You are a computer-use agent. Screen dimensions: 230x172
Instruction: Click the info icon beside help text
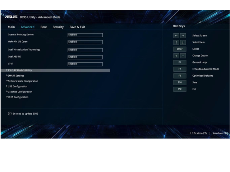click(x=10, y=114)
